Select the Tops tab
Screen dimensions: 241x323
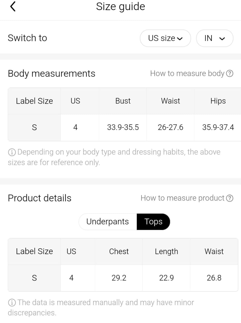pyautogui.click(x=153, y=222)
